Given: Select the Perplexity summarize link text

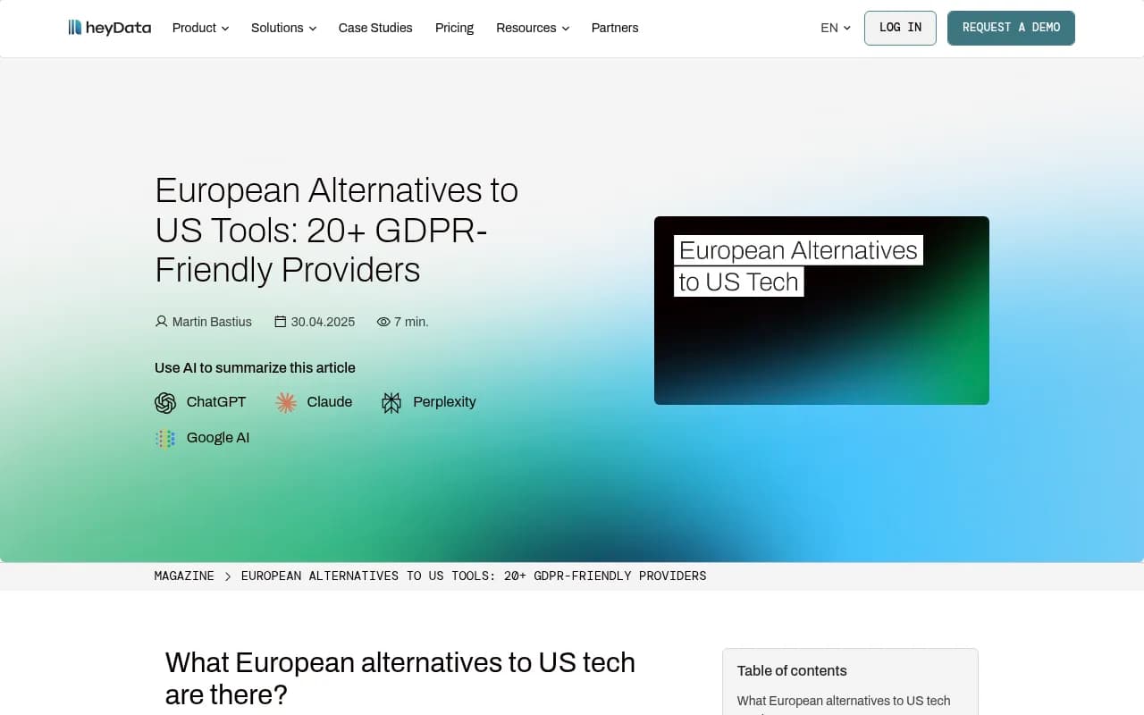Looking at the screenshot, I should pos(444,402).
